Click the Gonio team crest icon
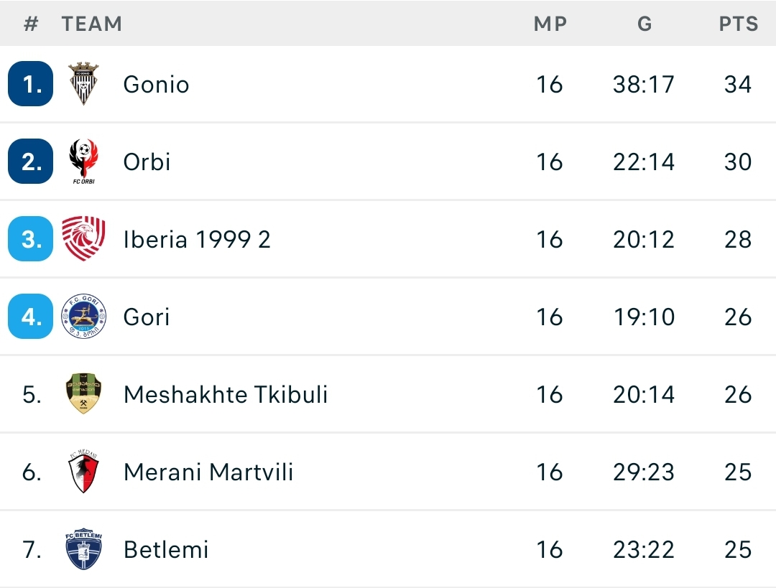The image size is (776, 588). click(x=83, y=84)
